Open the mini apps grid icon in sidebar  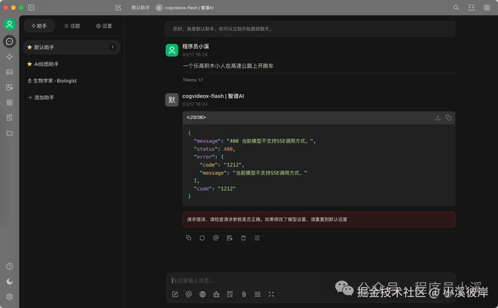point(10,102)
